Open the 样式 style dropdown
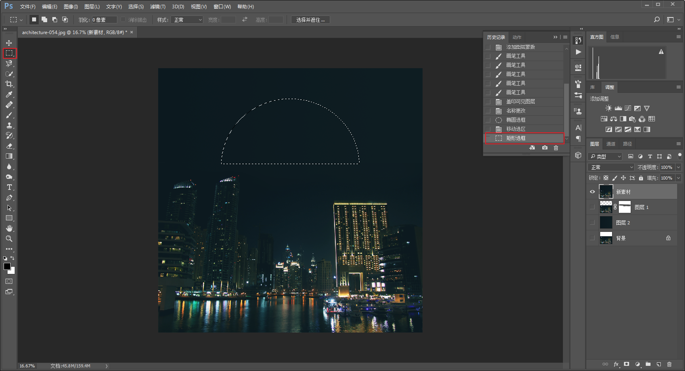 pos(187,20)
